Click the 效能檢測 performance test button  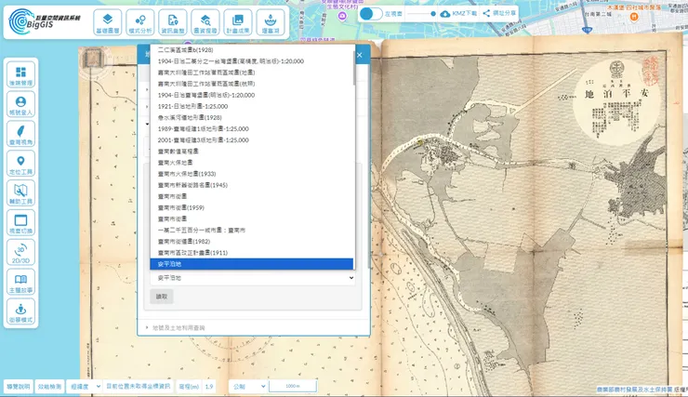[49, 387]
